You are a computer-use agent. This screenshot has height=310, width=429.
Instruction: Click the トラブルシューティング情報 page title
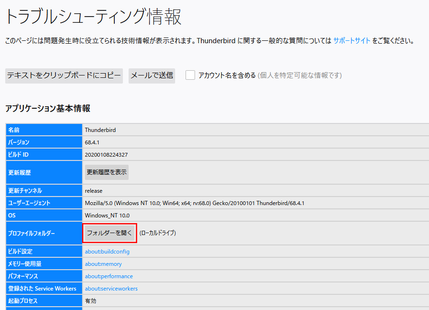point(93,17)
